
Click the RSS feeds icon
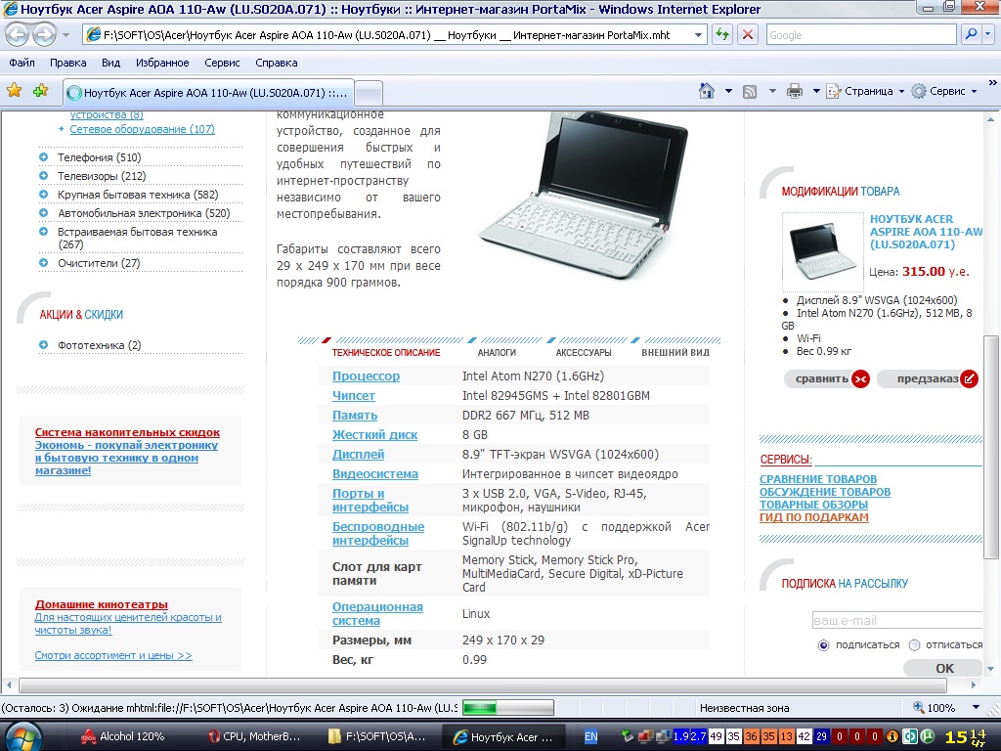[750, 91]
